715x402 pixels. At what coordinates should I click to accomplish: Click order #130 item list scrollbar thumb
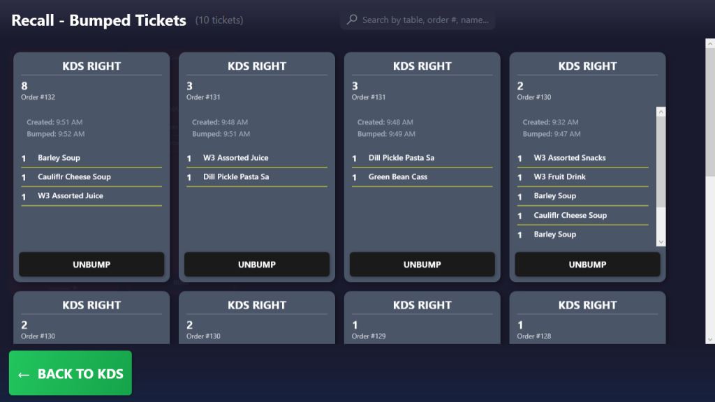tap(661, 161)
